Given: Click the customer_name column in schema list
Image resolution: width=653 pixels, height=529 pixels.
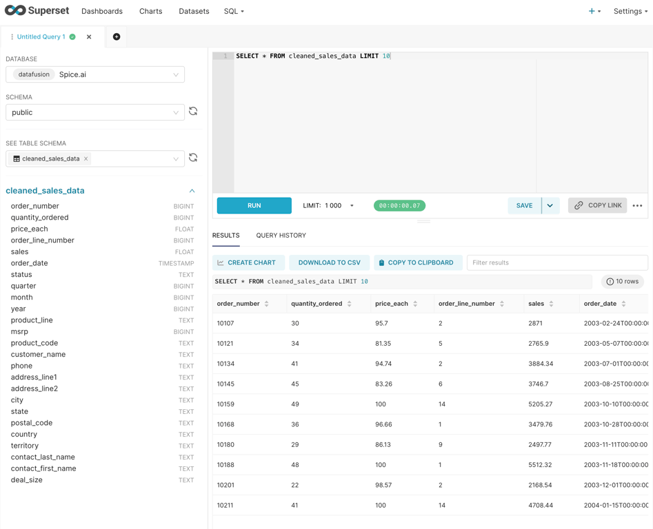Looking at the screenshot, I should pyautogui.click(x=39, y=354).
